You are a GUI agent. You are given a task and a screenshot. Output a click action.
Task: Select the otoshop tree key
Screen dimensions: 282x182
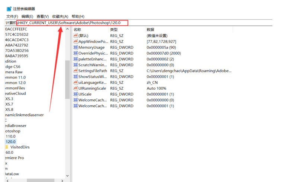coord(13,131)
